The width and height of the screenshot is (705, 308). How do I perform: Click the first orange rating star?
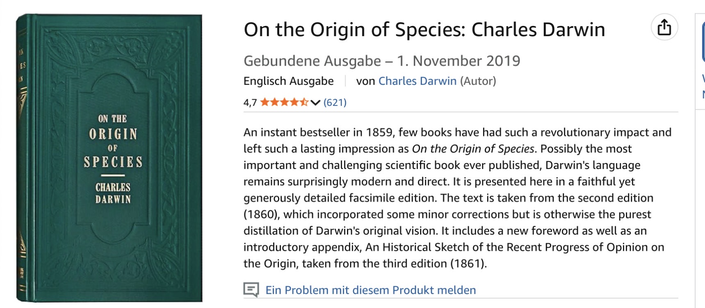(x=265, y=102)
